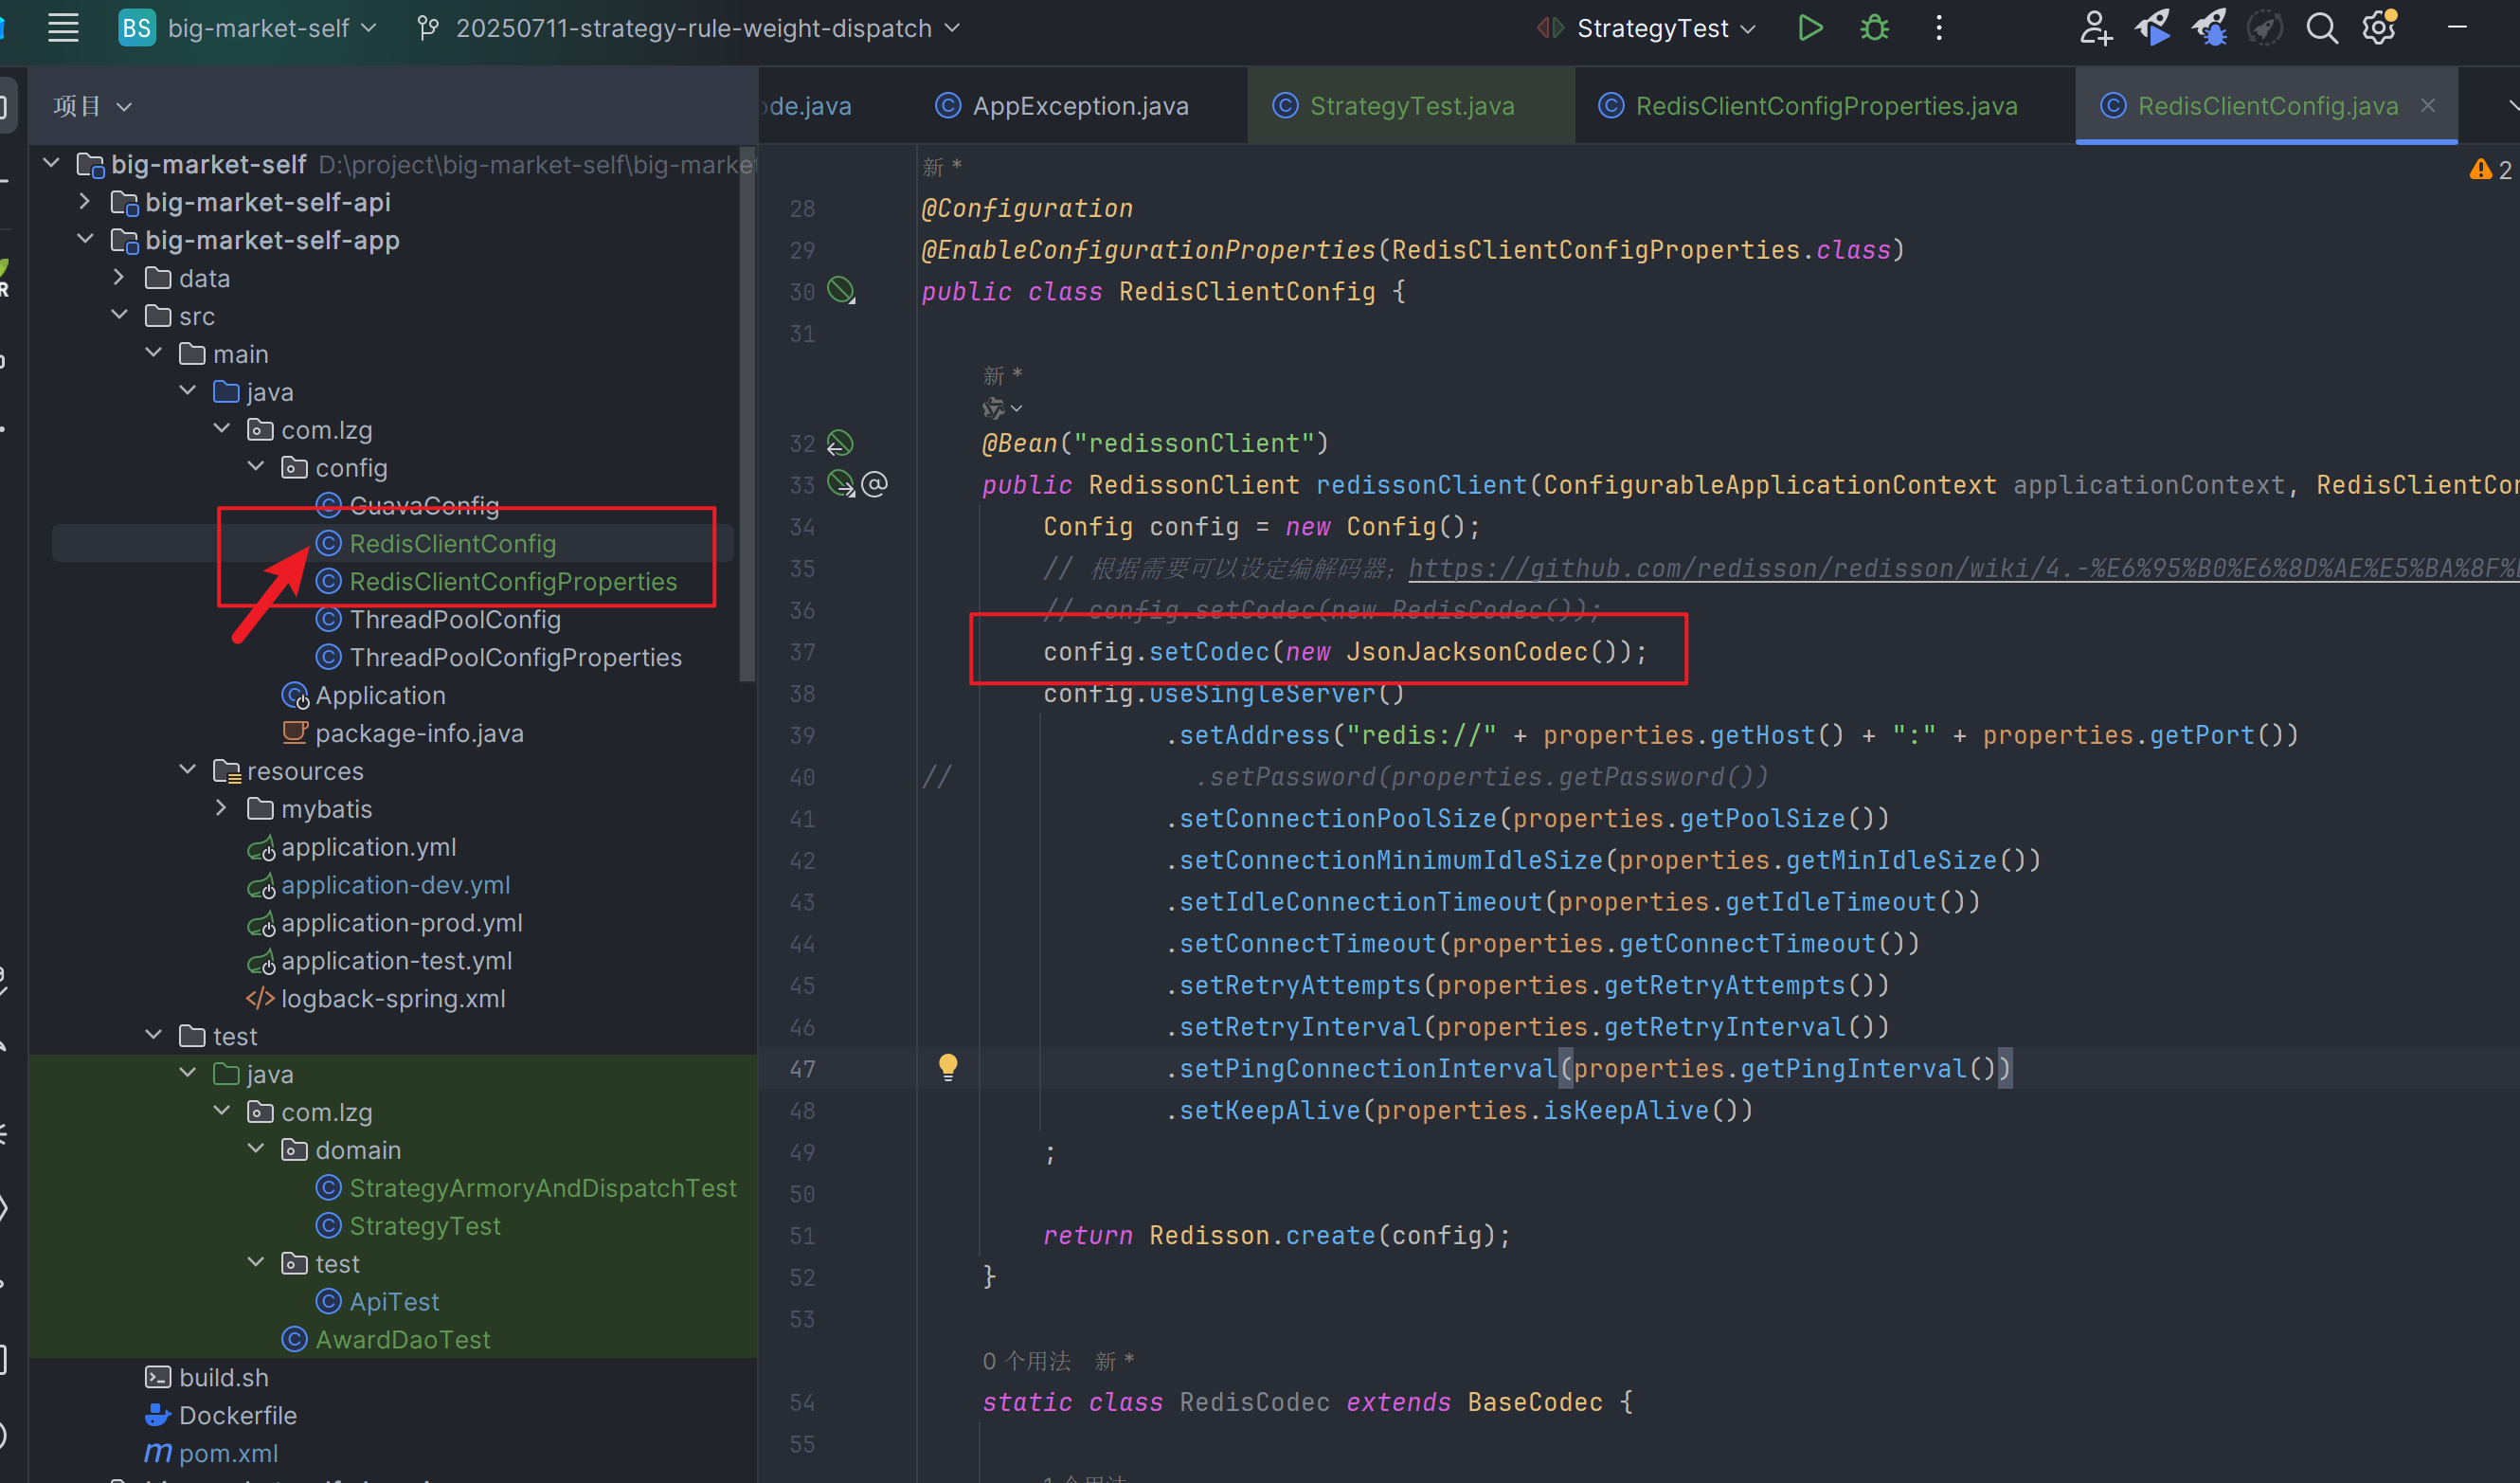The width and height of the screenshot is (2520, 1483).
Task: Expand the data folder
Action: point(120,278)
